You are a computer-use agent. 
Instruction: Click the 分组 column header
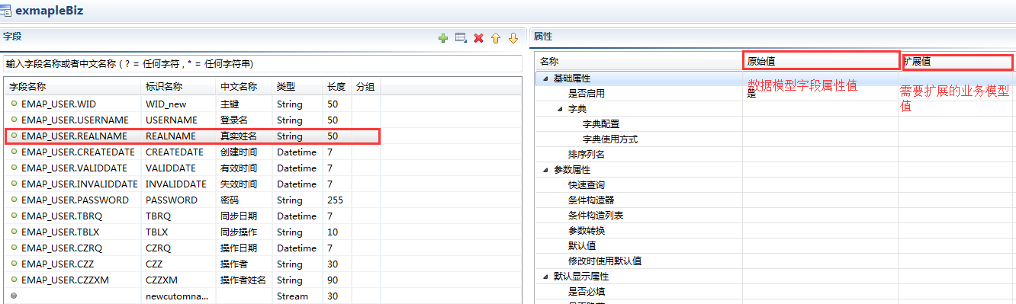click(365, 87)
